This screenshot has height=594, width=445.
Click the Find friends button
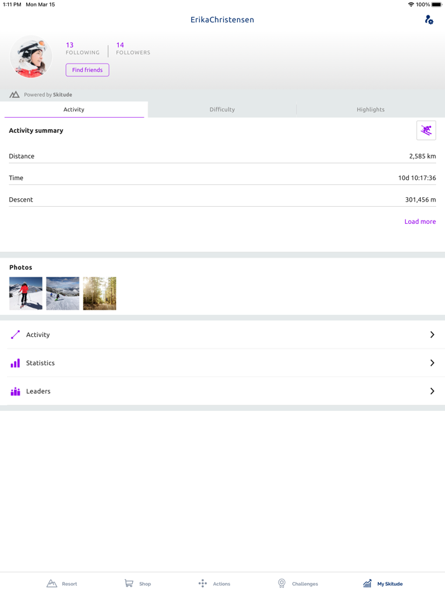pos(88,70)
